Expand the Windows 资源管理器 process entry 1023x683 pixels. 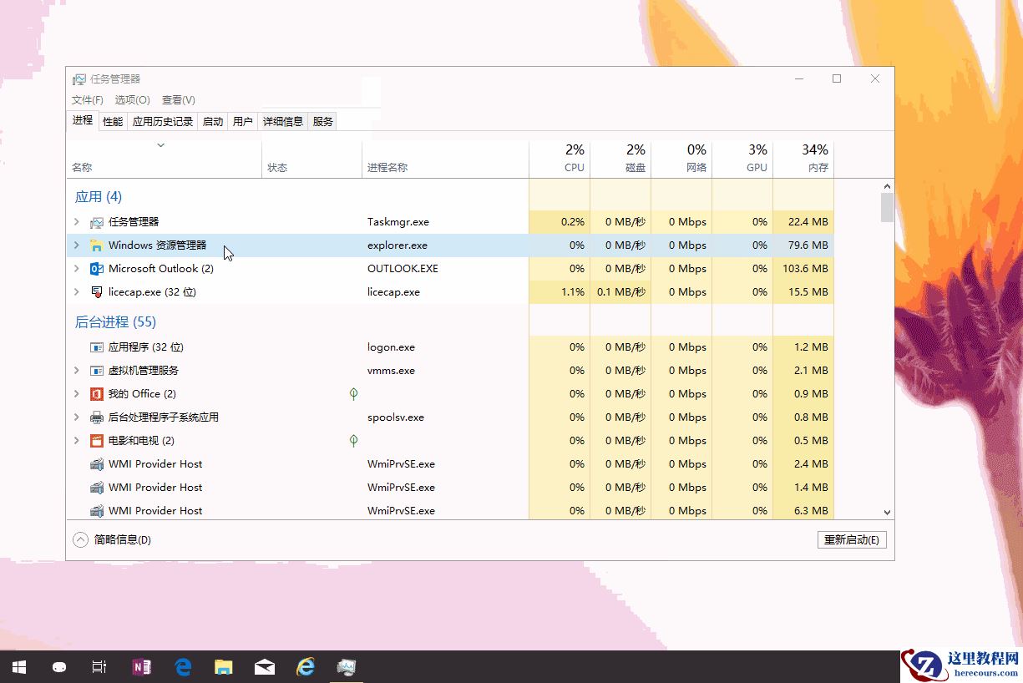pyautogui.click(x=75, y=245)
